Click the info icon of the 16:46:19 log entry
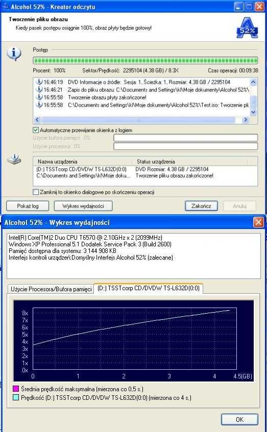The width and height of the screenshot is (267, 432). point(39,82)
